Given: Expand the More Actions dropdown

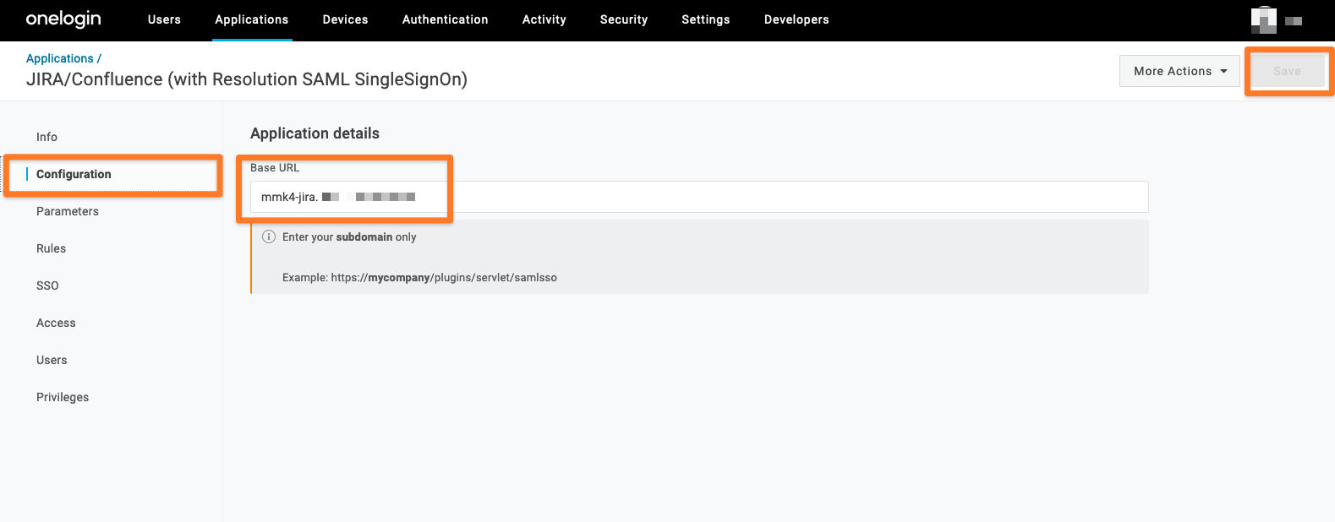Looking at the screenshot, I should pos(1179,71).
